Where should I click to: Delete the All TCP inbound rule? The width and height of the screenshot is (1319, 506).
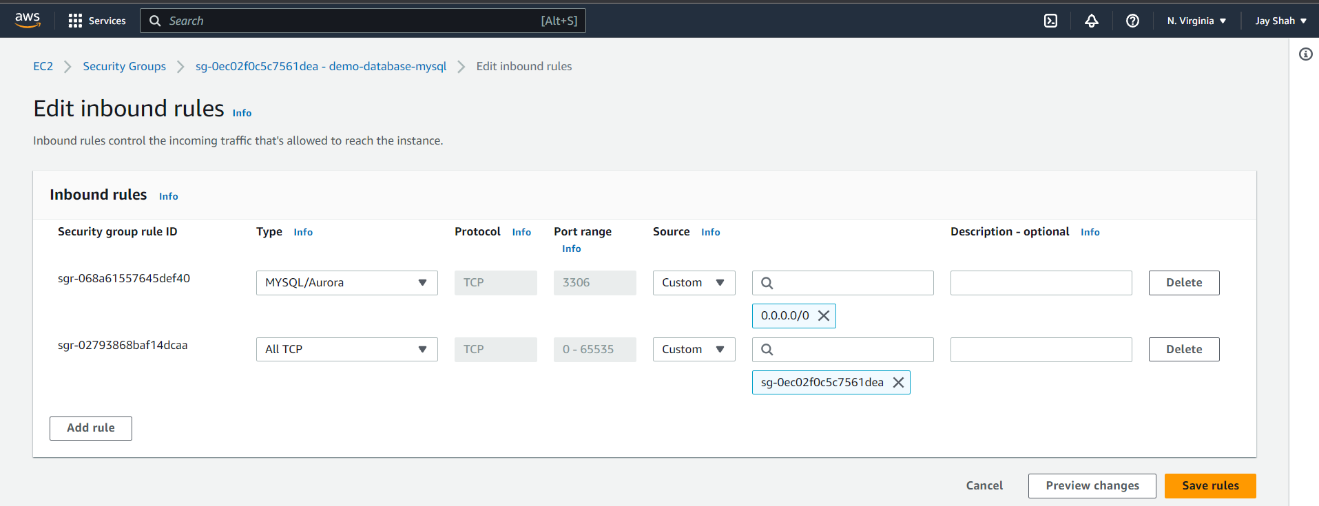click(x=1184, y=349)
